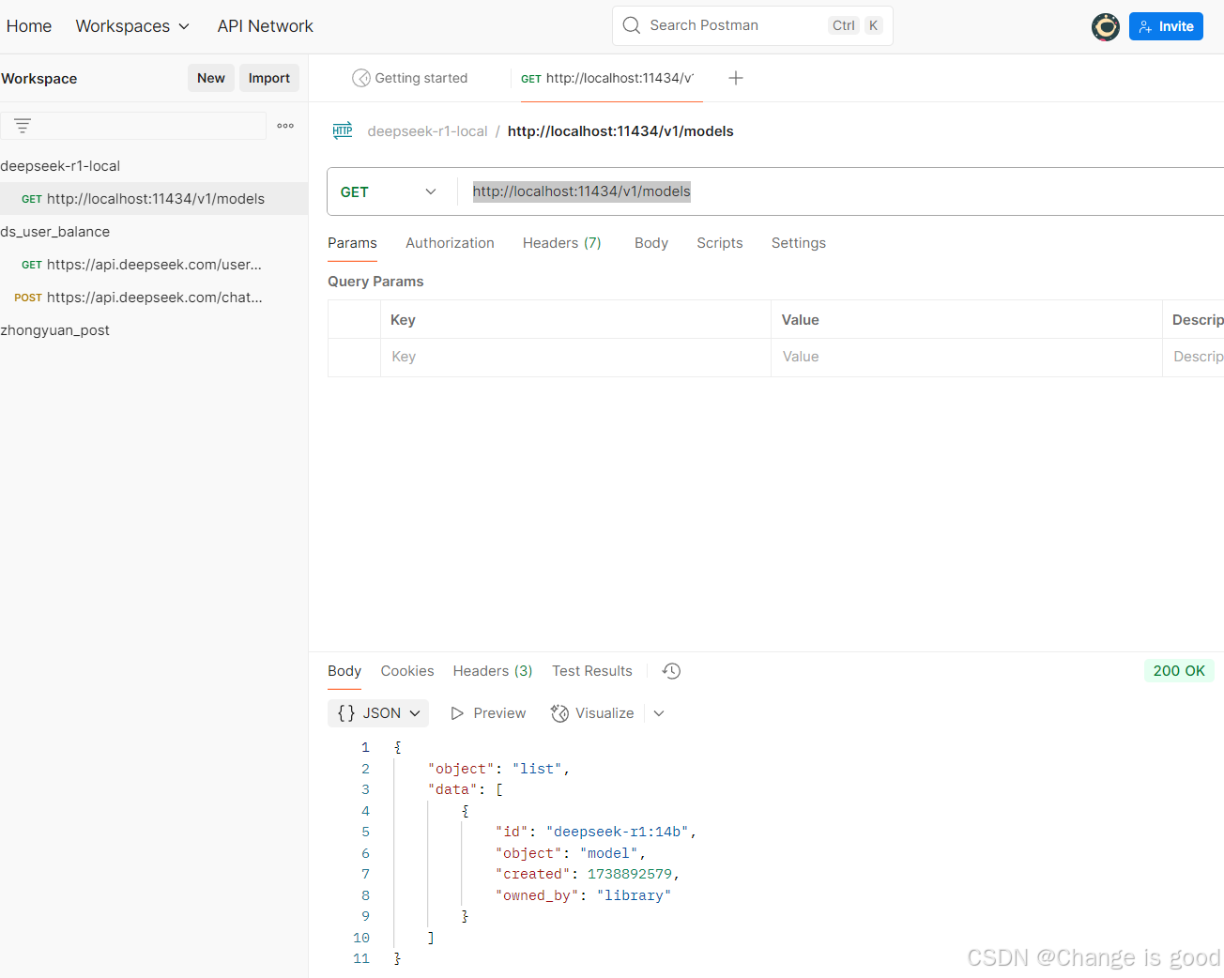1224x978 pixels.
Task: Switch to the Params tab
Action: click(352, 243)
